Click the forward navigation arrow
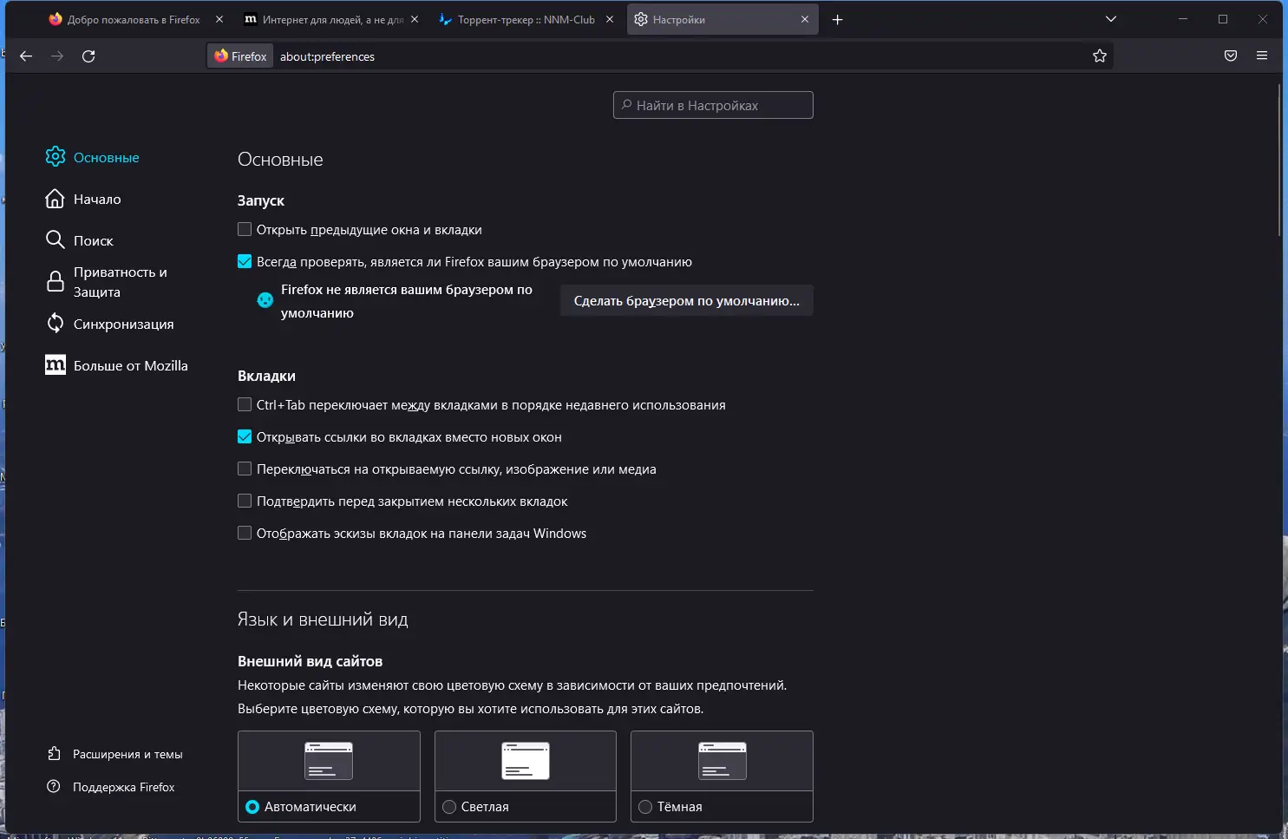 point(57,56)
